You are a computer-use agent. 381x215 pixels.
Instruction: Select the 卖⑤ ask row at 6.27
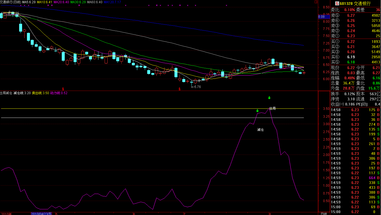355,15
